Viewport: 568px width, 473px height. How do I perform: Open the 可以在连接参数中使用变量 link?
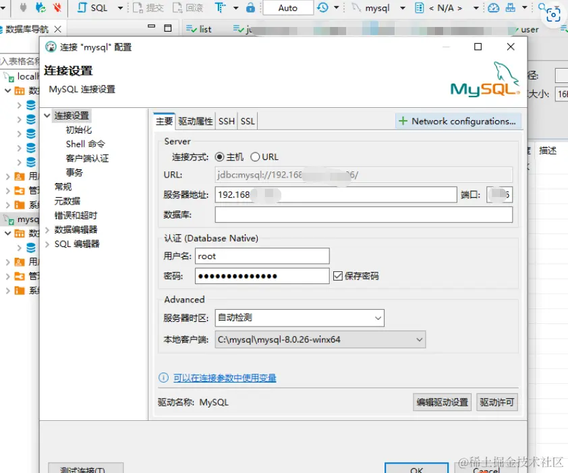[225, 378]
